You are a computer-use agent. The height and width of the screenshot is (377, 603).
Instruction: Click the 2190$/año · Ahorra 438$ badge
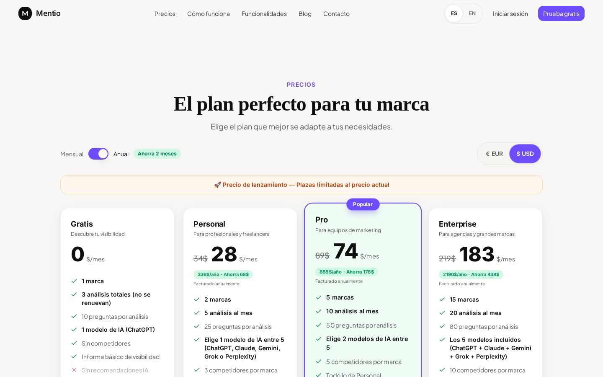pos(471,274)
